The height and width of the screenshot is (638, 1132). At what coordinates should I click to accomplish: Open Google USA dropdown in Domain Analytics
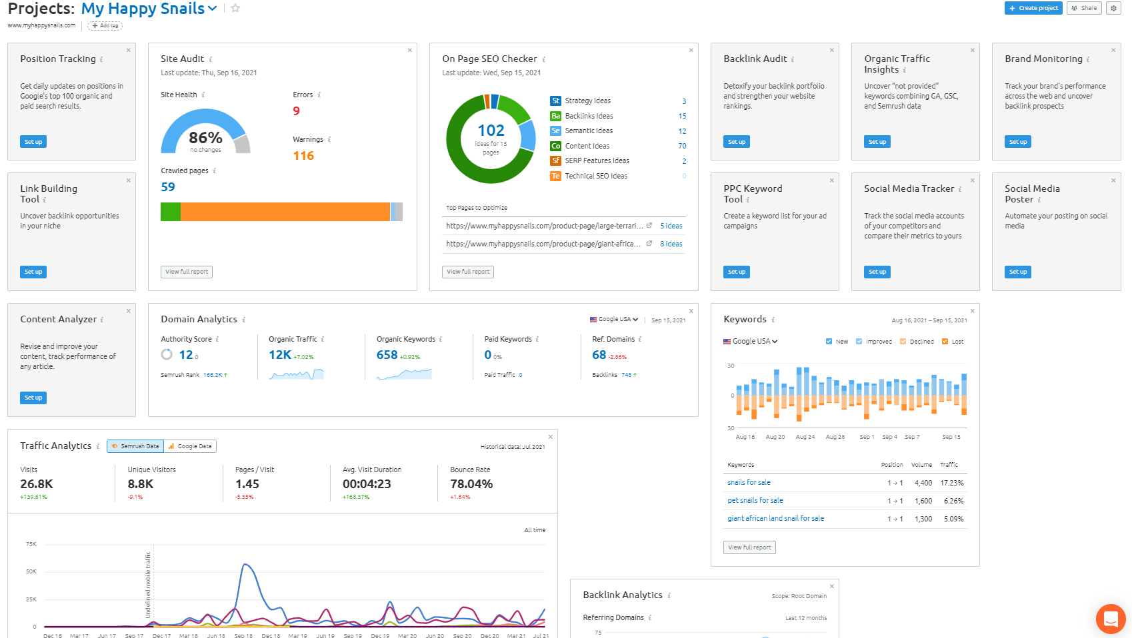click(614, 319)
